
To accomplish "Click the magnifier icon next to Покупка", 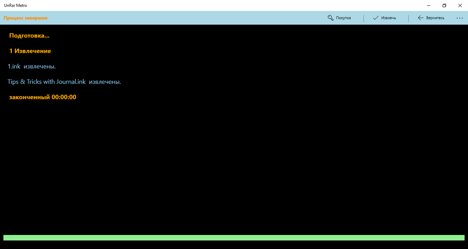I will (331, 18).
